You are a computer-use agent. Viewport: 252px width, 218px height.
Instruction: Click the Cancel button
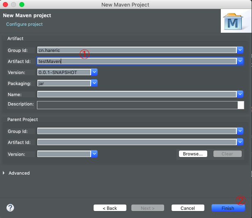coord(188,208)
